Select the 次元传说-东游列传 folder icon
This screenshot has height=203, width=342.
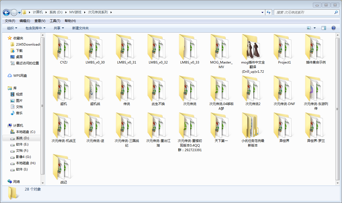click(316, 88)
